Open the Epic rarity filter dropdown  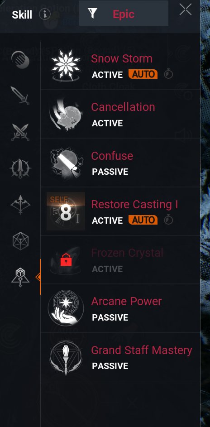[124, 13]
